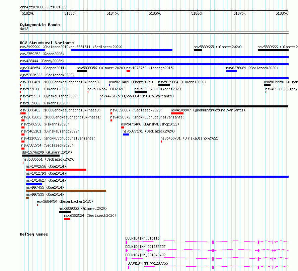
Task: Click the nsv5839662 (Almarri2020) label
Action: (x=44, y=103)
